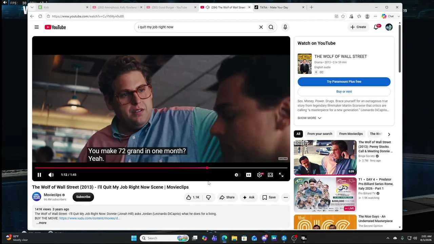
Task: Click Try Paramount Plus free
Action: click(x=344, y=82)
